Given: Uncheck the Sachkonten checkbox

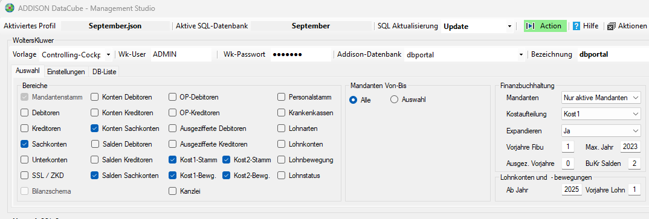Looking at the screenshot, I should click(24, 144).
